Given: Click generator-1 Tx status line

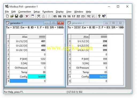Looking at the screenshot, I should (35, 27).
